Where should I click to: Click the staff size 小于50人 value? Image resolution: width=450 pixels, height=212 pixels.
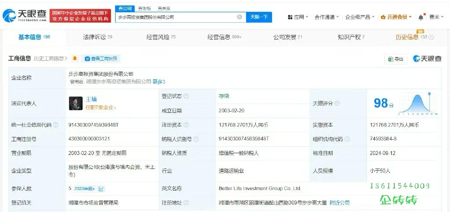pyautogui.click(x=380, y=171)
